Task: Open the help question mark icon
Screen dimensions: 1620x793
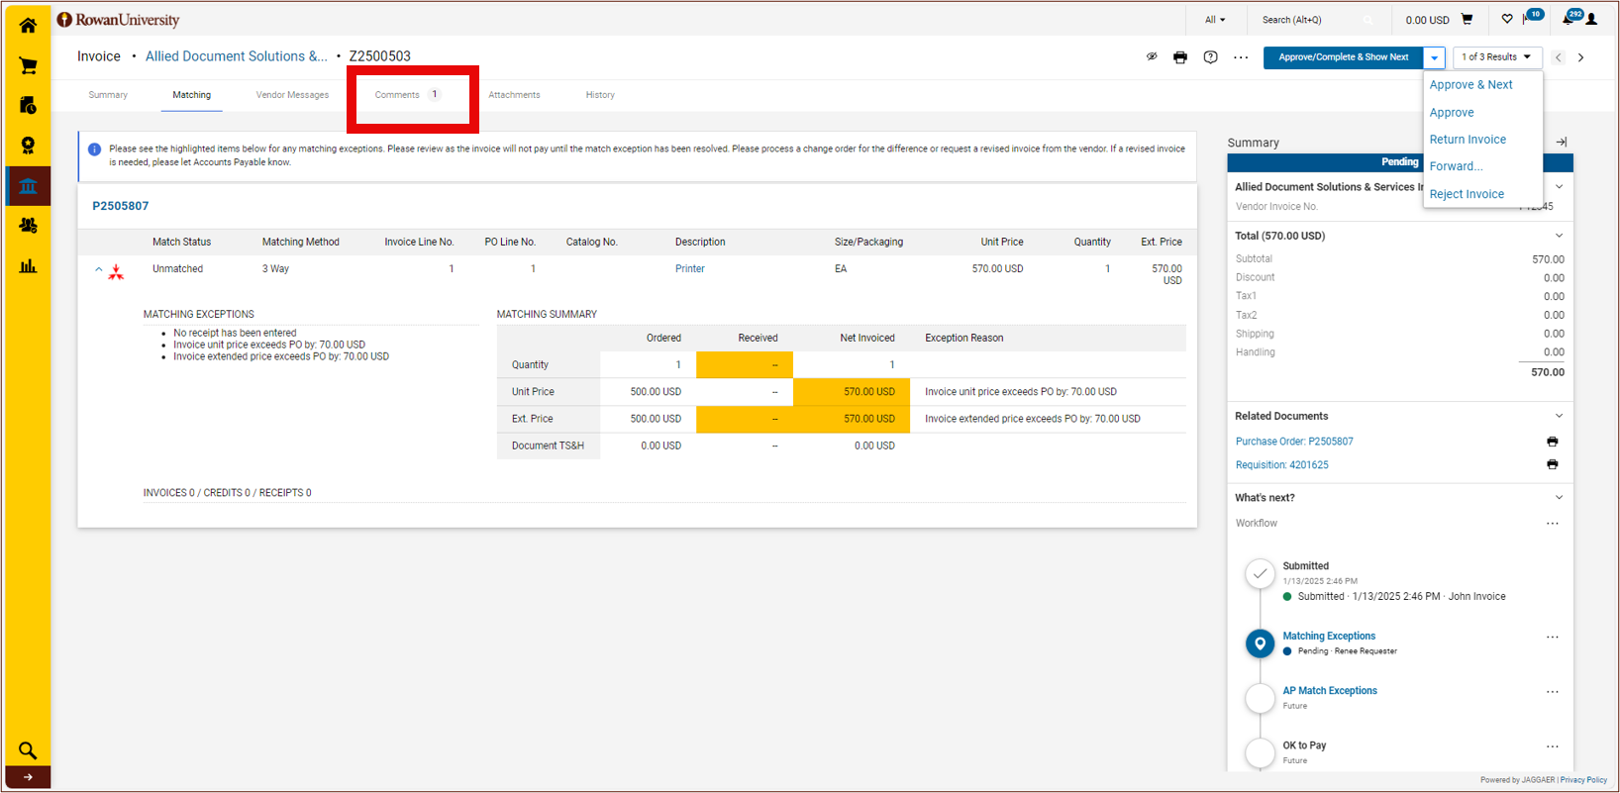Action: tap(1210, 57)
